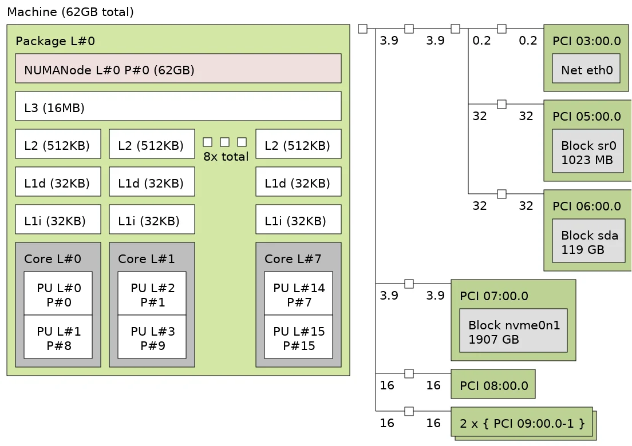This screenshot has height=446, width=632.
Task: Click the PU L#15 P#15 processing unit
Action: click(x=298, y=337)
